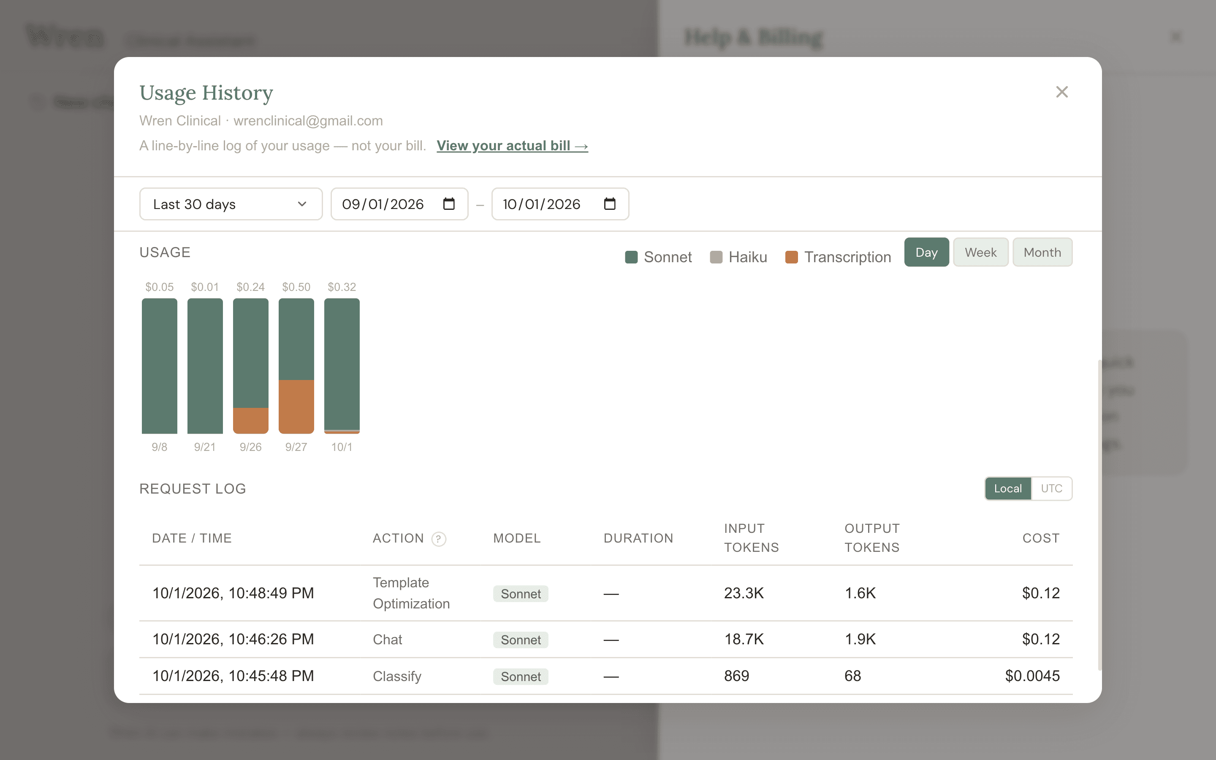Click the Chat action cell
This screenshot has height=760, width=1216.
click(388, 640)
